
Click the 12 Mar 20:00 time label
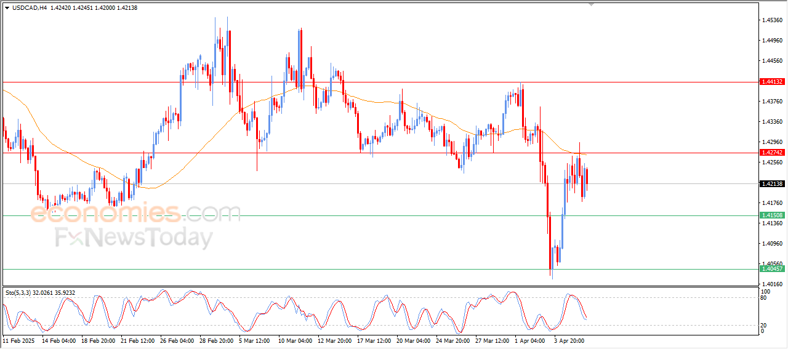(334, 340)
